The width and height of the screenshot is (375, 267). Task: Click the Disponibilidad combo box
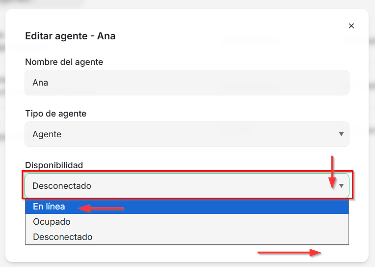187,186
